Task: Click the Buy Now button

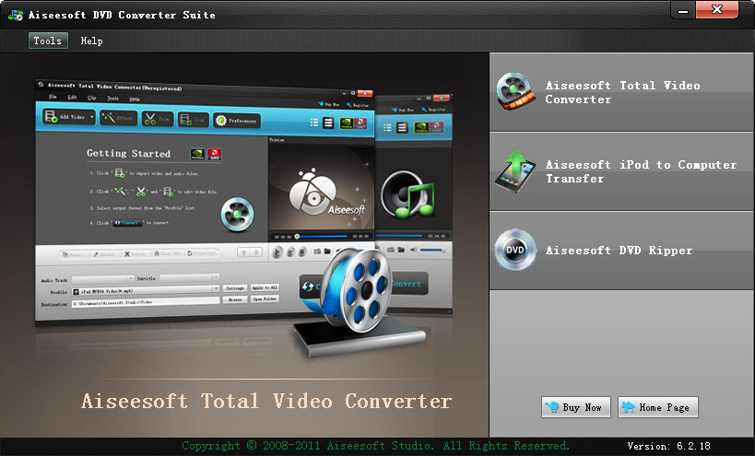Action: click(576, 407)
